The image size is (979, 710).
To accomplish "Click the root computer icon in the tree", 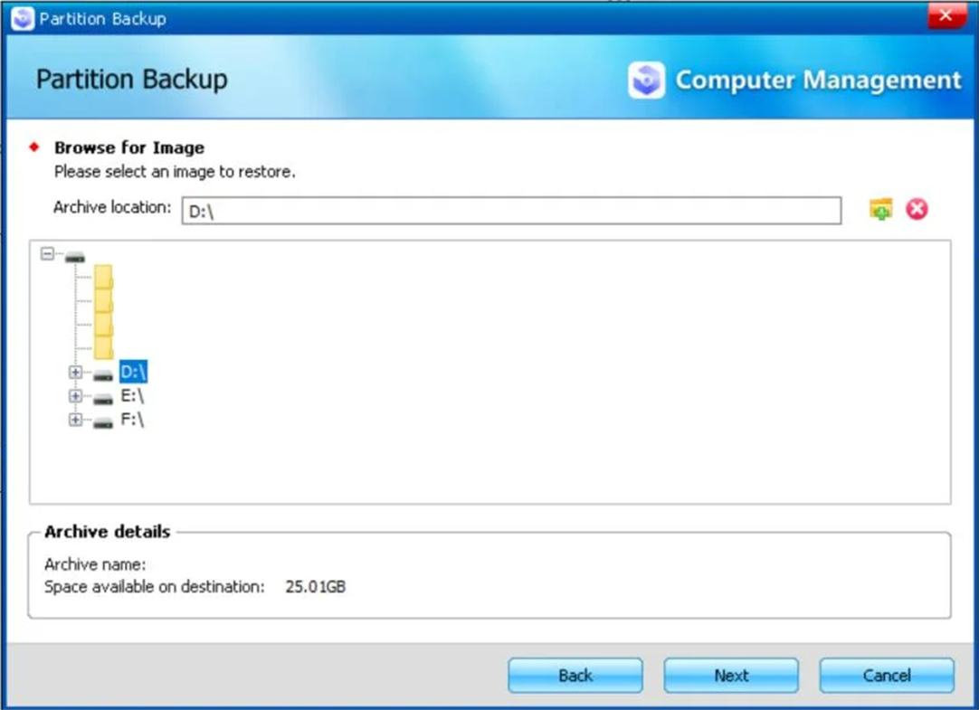I will coord(76,256).
